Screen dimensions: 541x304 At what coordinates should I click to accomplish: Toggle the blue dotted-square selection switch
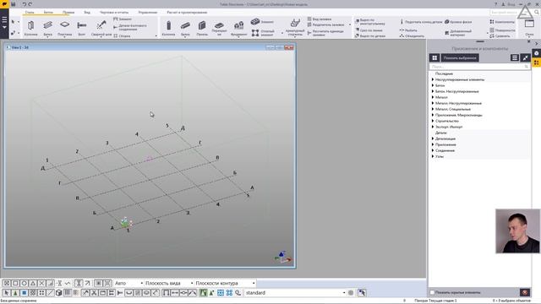click(221, 293)
